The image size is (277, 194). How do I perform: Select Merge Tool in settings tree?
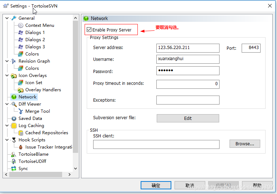[x=37, y=111]
